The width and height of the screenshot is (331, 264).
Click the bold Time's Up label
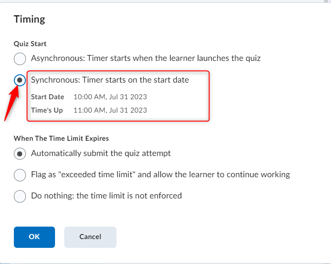[47, 110]
